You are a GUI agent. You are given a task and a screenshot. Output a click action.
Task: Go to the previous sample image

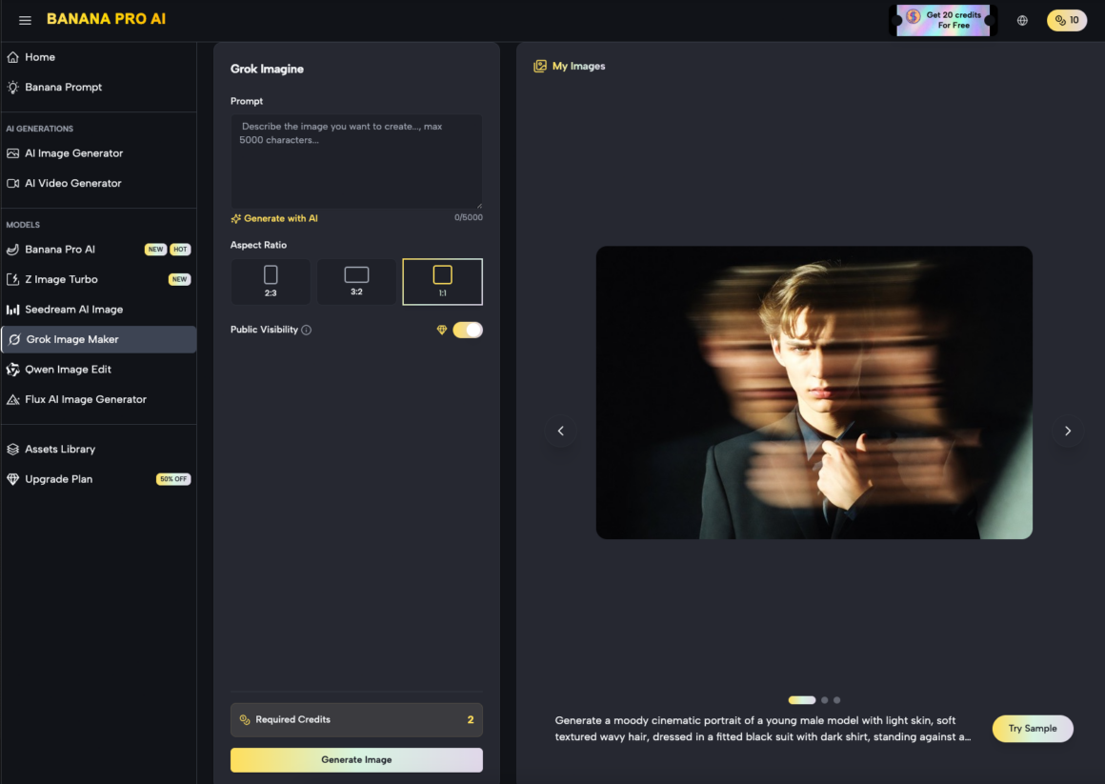point(560,431)
